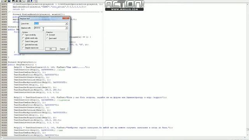Check Selected text only option
Viewport: 249px width, 140px height.
(23, 45)
